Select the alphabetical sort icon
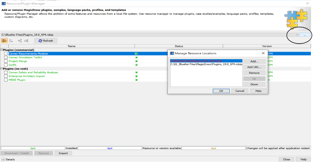The width and height of the screenshot is (313, 164). click(11, 41)
